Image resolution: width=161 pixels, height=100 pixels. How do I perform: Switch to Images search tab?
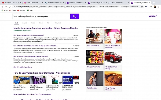coord(24,23)
